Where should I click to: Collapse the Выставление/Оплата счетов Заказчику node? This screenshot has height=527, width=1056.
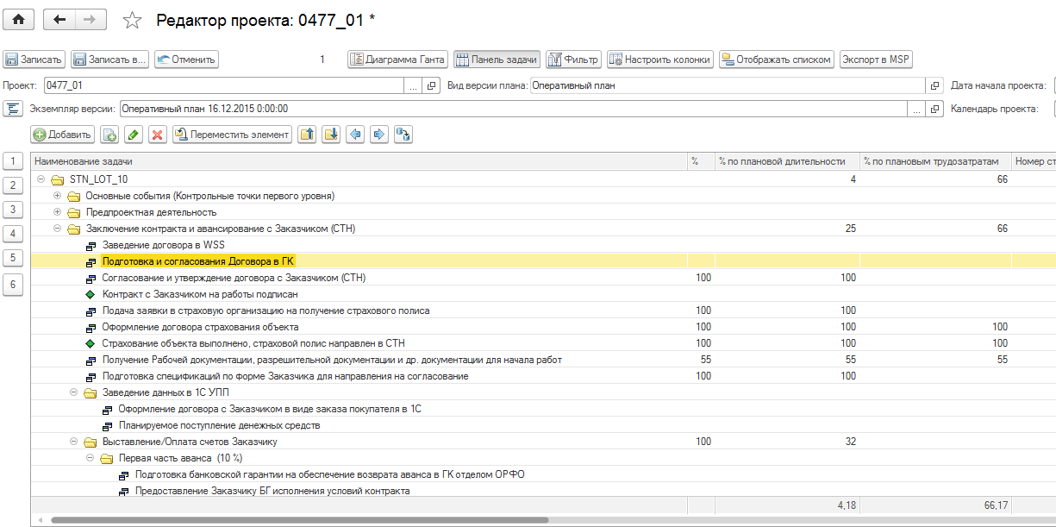[74, 442]
